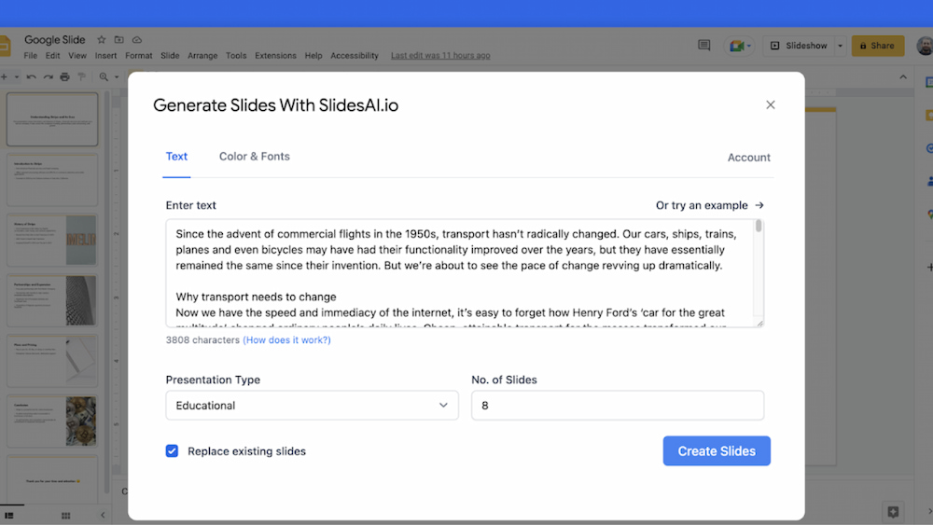This screenshot has width=933, height=525.
Task: Open the Insert menu
Action: point(105,55)
